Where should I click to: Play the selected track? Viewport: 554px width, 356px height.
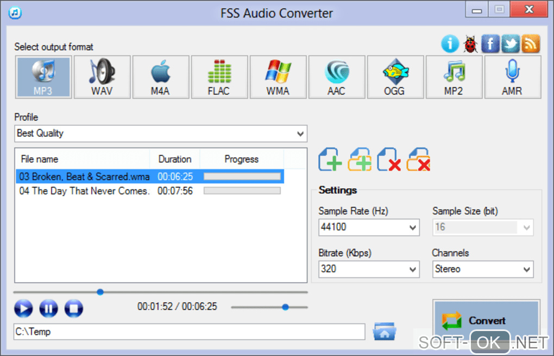tap(23, 308)
